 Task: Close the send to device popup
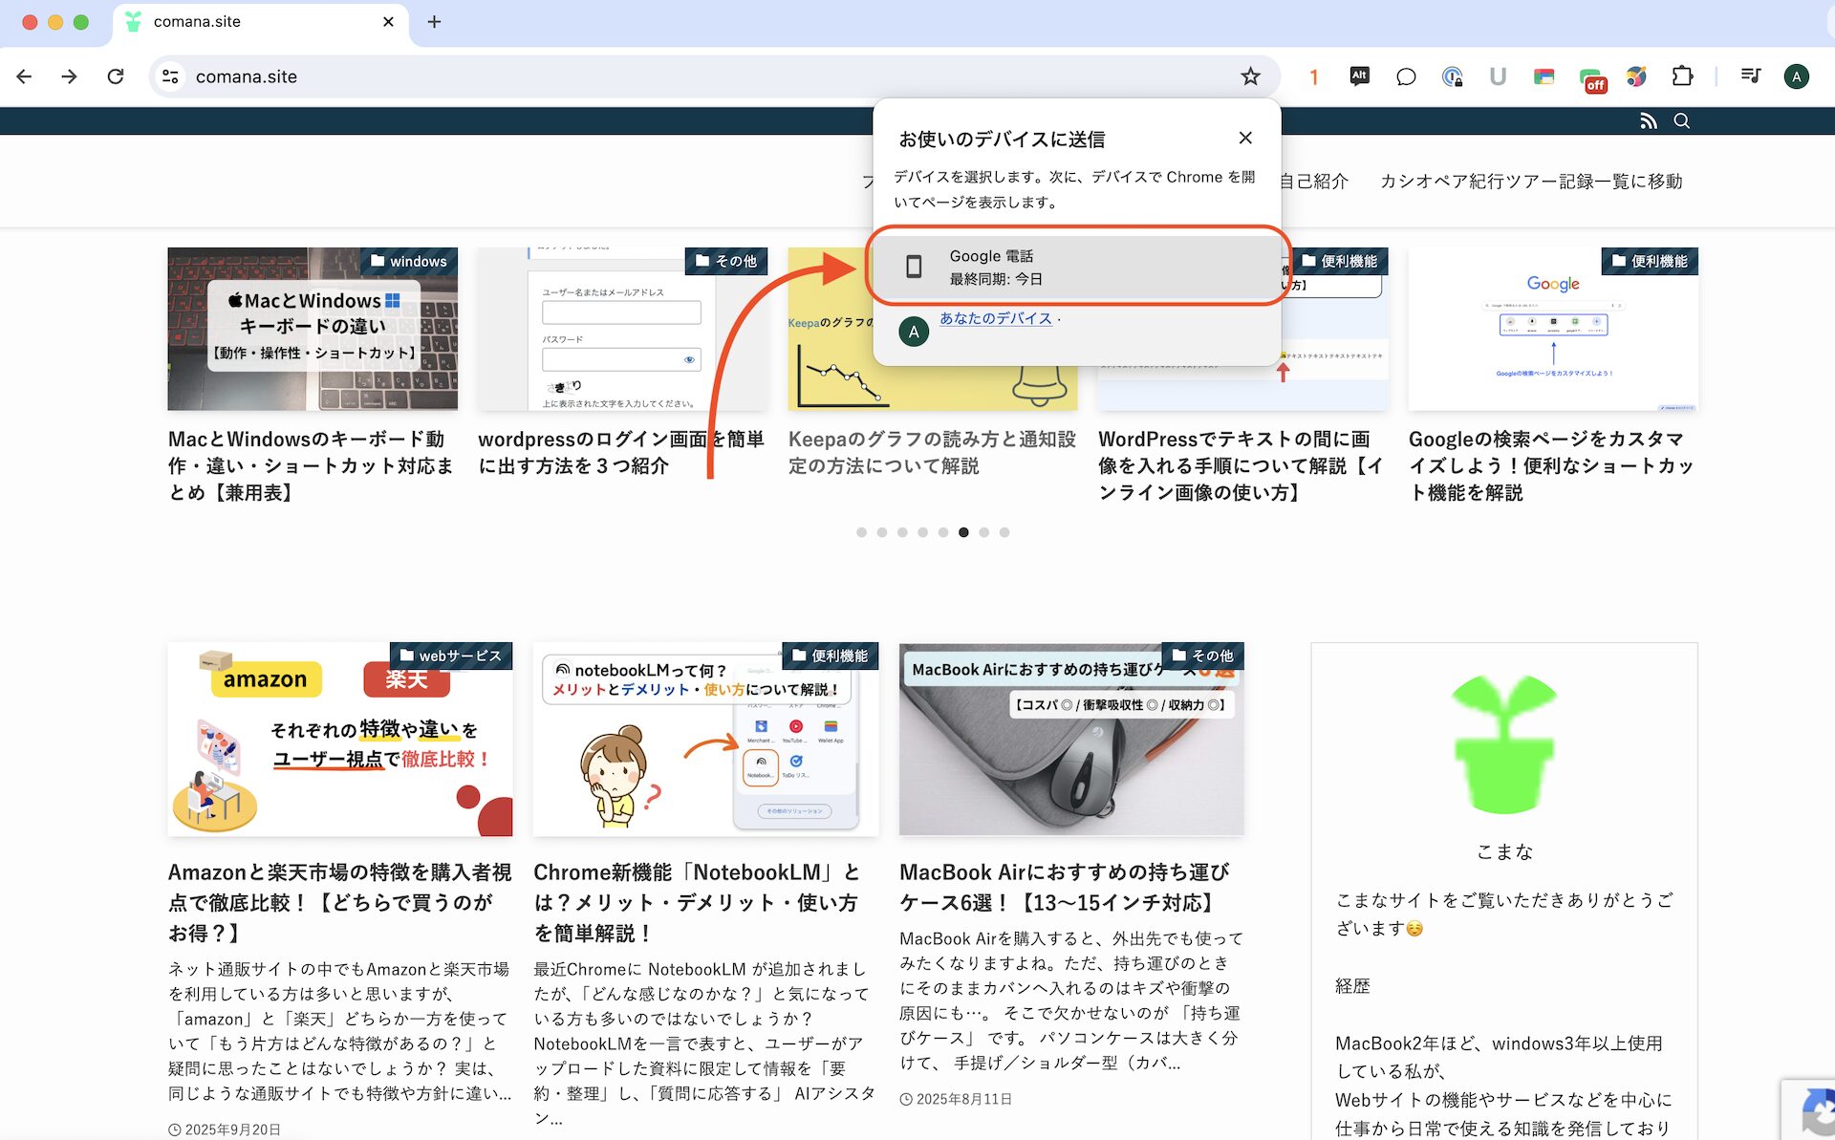[x=1244, y=139]
